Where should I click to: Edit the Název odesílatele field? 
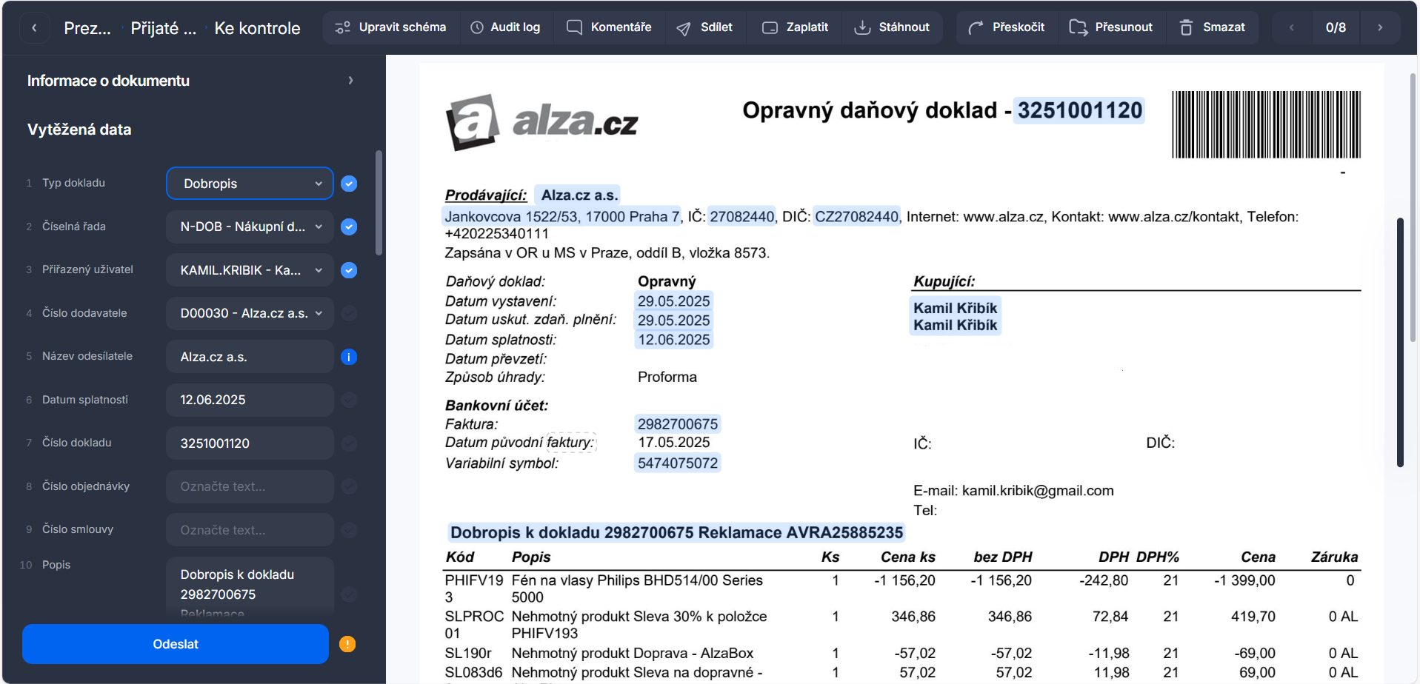250,357
